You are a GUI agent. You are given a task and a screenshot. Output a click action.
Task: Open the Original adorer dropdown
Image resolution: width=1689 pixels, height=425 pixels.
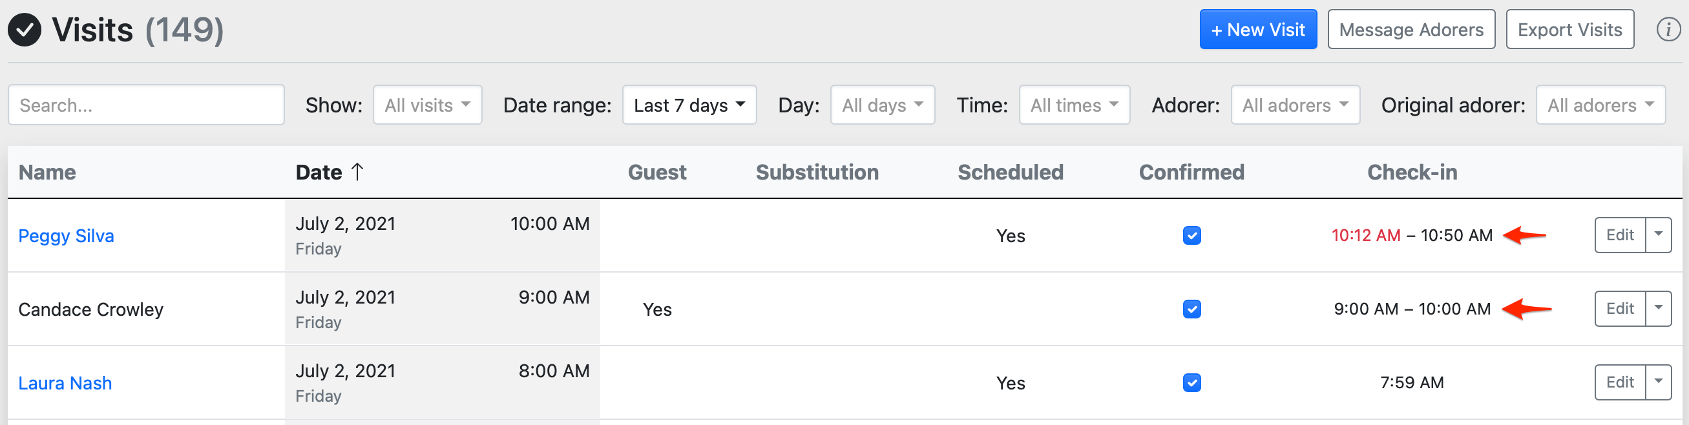pyautogui.click(x=1600, y=105)
